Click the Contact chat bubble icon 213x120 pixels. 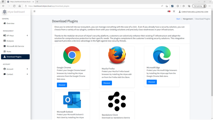click(x=5, y=74)
